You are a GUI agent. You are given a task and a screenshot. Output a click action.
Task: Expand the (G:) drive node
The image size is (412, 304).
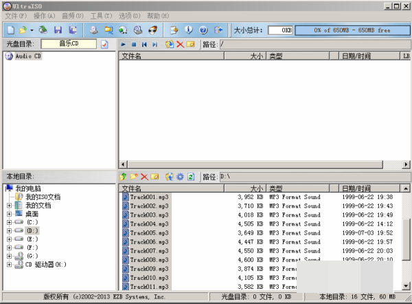(x=9, y=256)
